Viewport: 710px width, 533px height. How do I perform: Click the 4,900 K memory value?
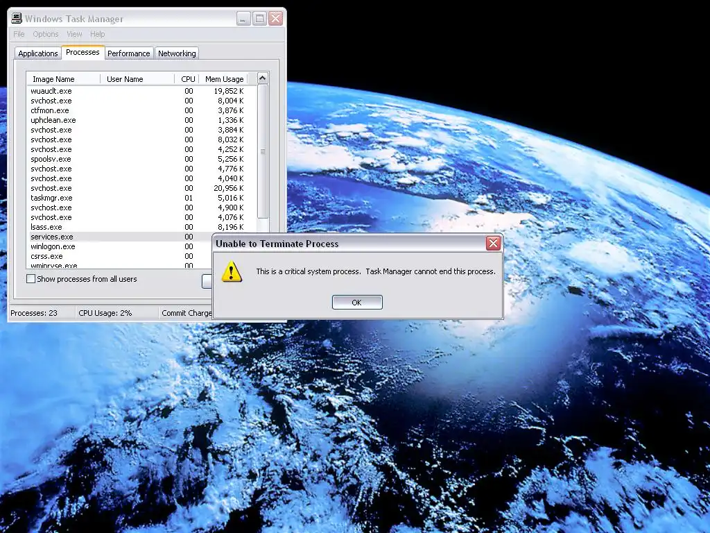coord(230,208)
